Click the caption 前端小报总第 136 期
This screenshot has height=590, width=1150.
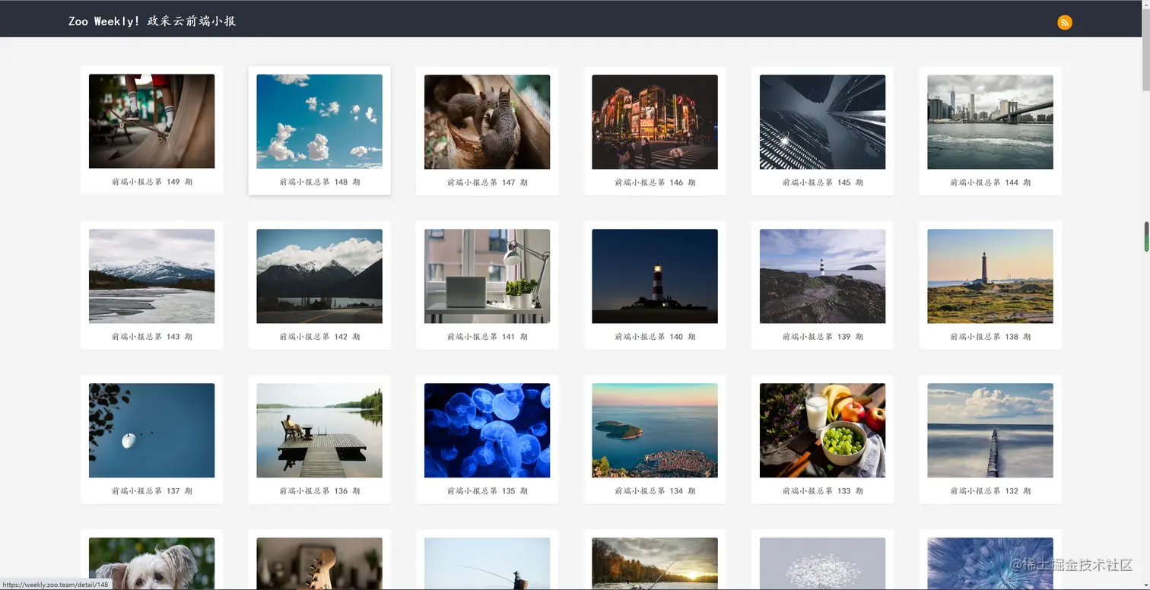[x=319, y=491]
